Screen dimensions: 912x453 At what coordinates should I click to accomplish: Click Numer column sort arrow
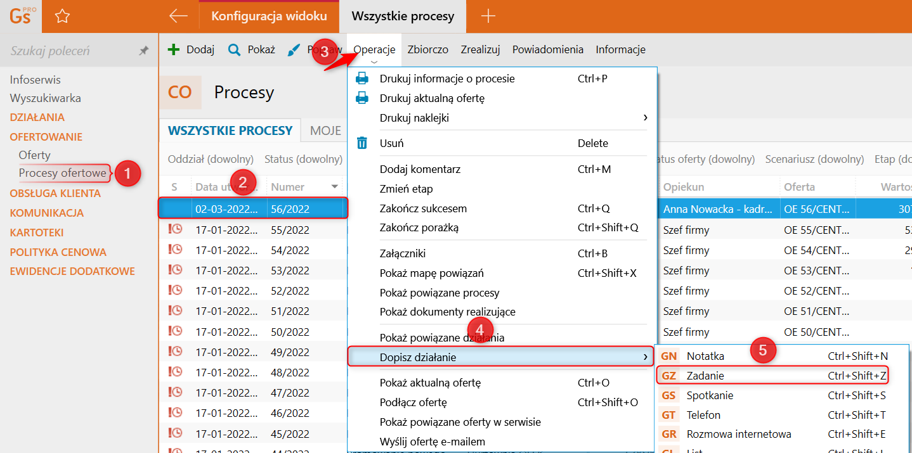click(334, 187)
